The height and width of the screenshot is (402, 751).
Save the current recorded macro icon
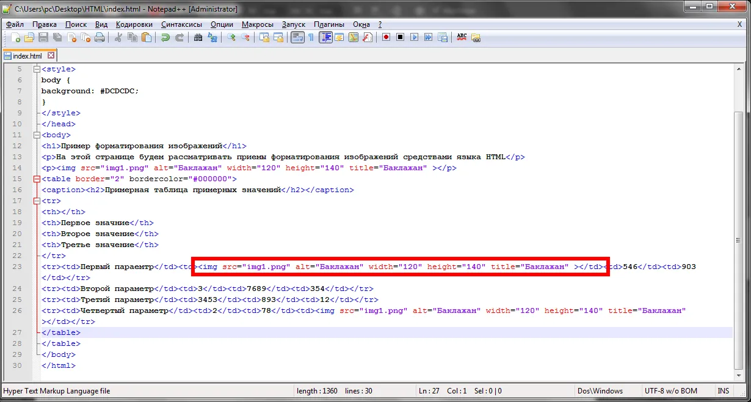coord(442,37)
